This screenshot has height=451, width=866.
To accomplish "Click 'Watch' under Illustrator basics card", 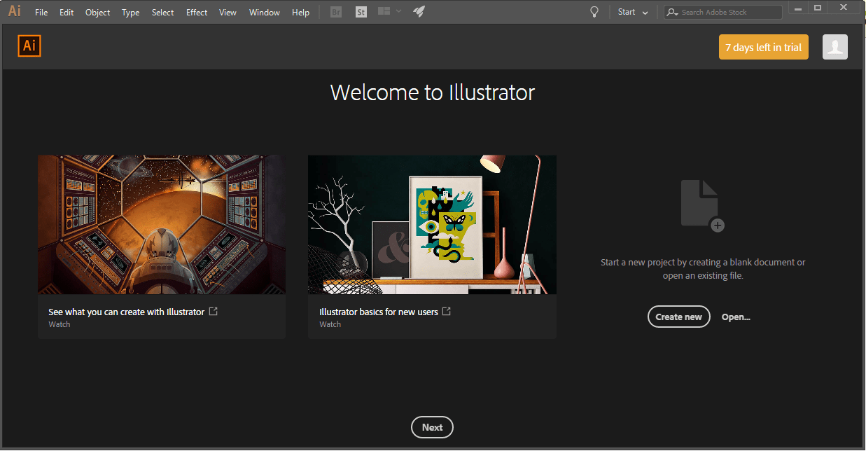I will coord(330,324).
